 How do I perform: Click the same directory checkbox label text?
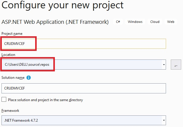point(45,100)
